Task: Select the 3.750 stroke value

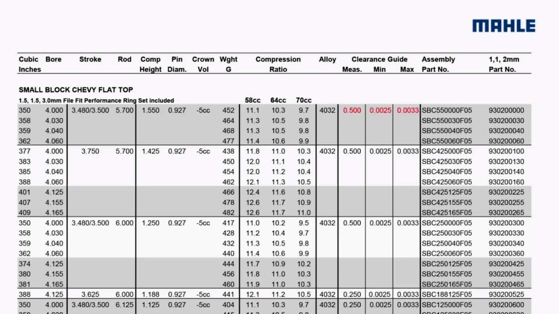Action: [x=90, y=151]
